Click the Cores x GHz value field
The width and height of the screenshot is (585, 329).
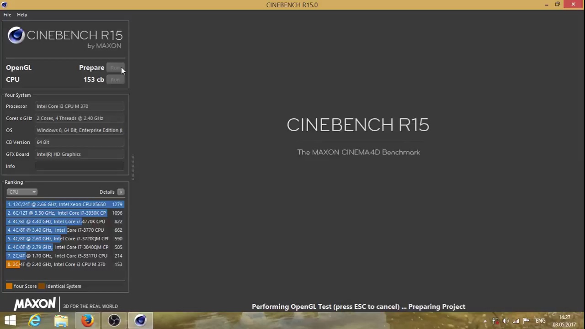click(x=80, y=118)
